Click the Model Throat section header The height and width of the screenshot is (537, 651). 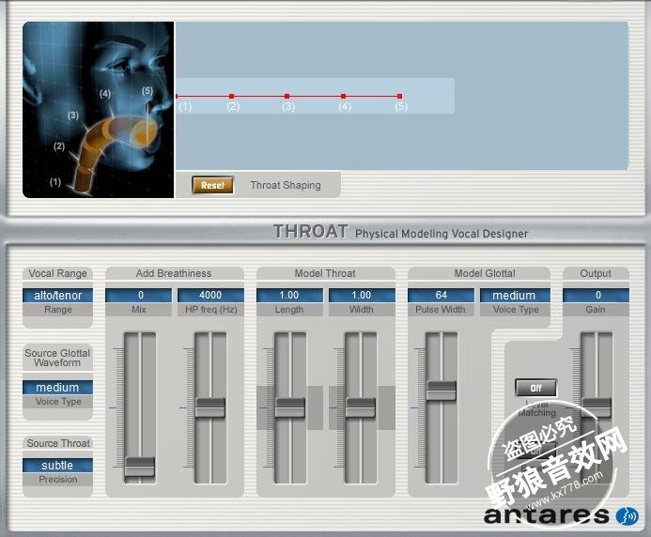tap(325, 273)
